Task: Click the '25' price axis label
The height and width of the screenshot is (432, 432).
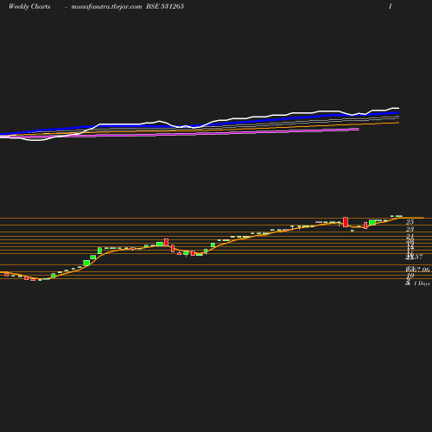Action: coord(410,222)
